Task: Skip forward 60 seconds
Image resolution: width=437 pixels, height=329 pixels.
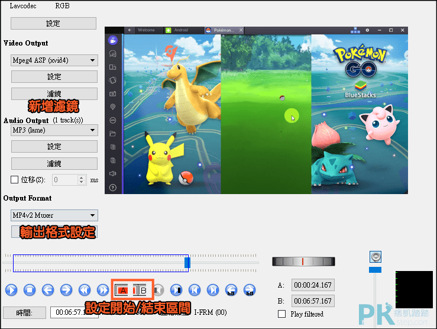Action: [x=250, y=290]
